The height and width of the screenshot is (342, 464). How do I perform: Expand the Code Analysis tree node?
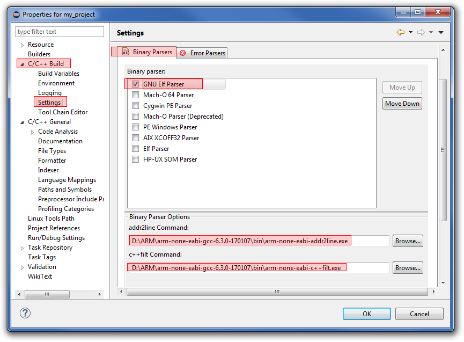pos(32,132)
